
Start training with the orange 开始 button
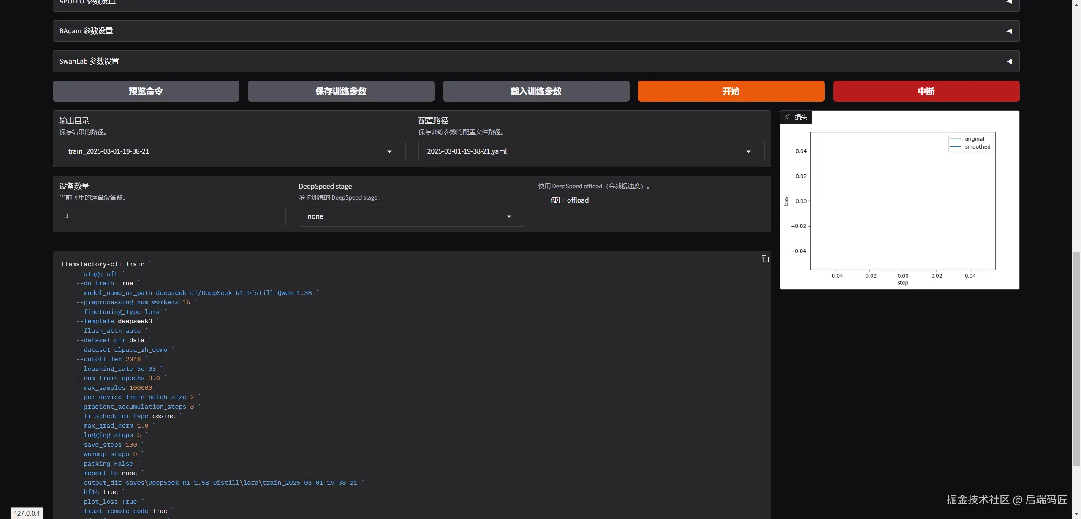click(731, 91)
